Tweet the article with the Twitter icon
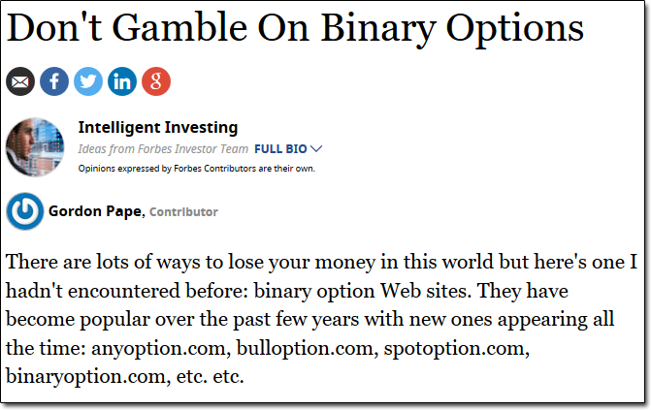Screen dimensions: 651x410 point(88,81)
